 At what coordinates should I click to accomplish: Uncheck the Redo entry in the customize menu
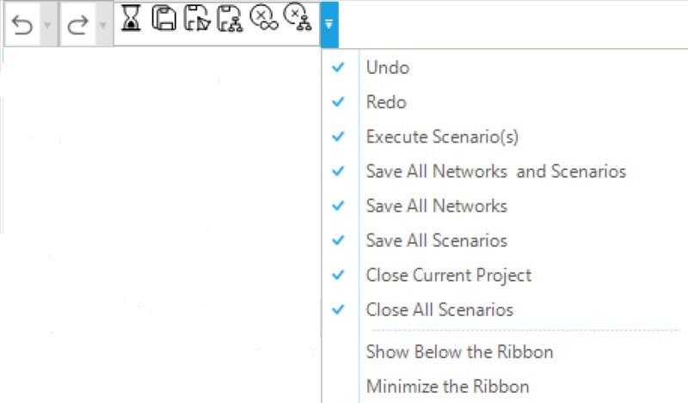(386, 102)
